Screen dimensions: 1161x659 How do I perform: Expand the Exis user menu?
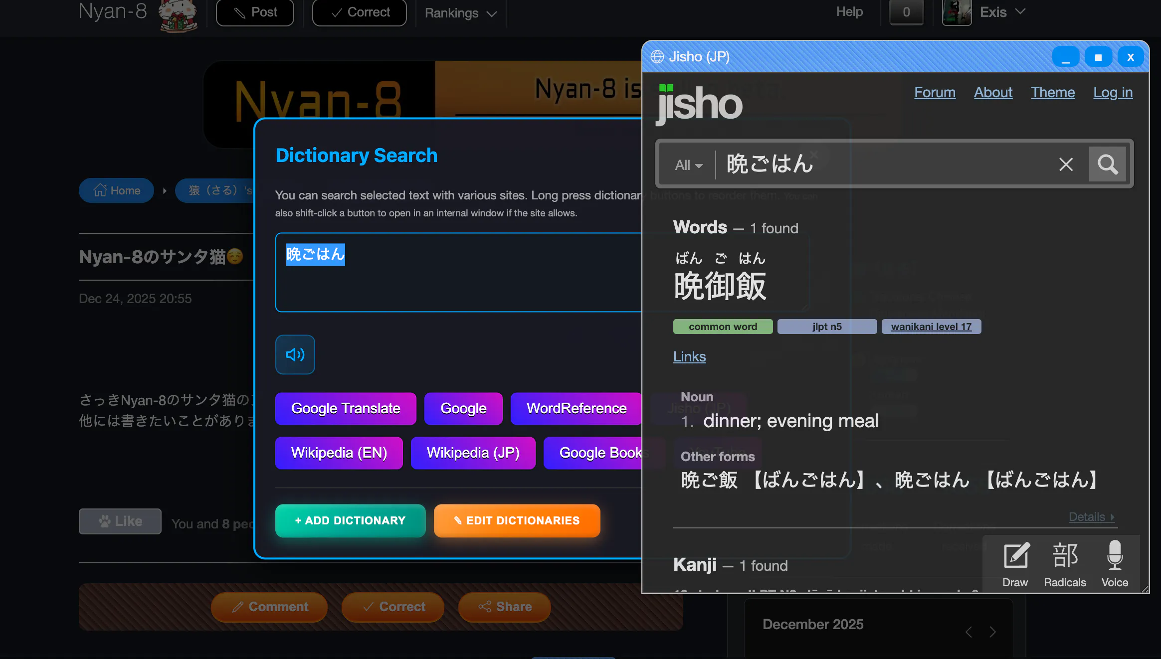point(1003,12)
